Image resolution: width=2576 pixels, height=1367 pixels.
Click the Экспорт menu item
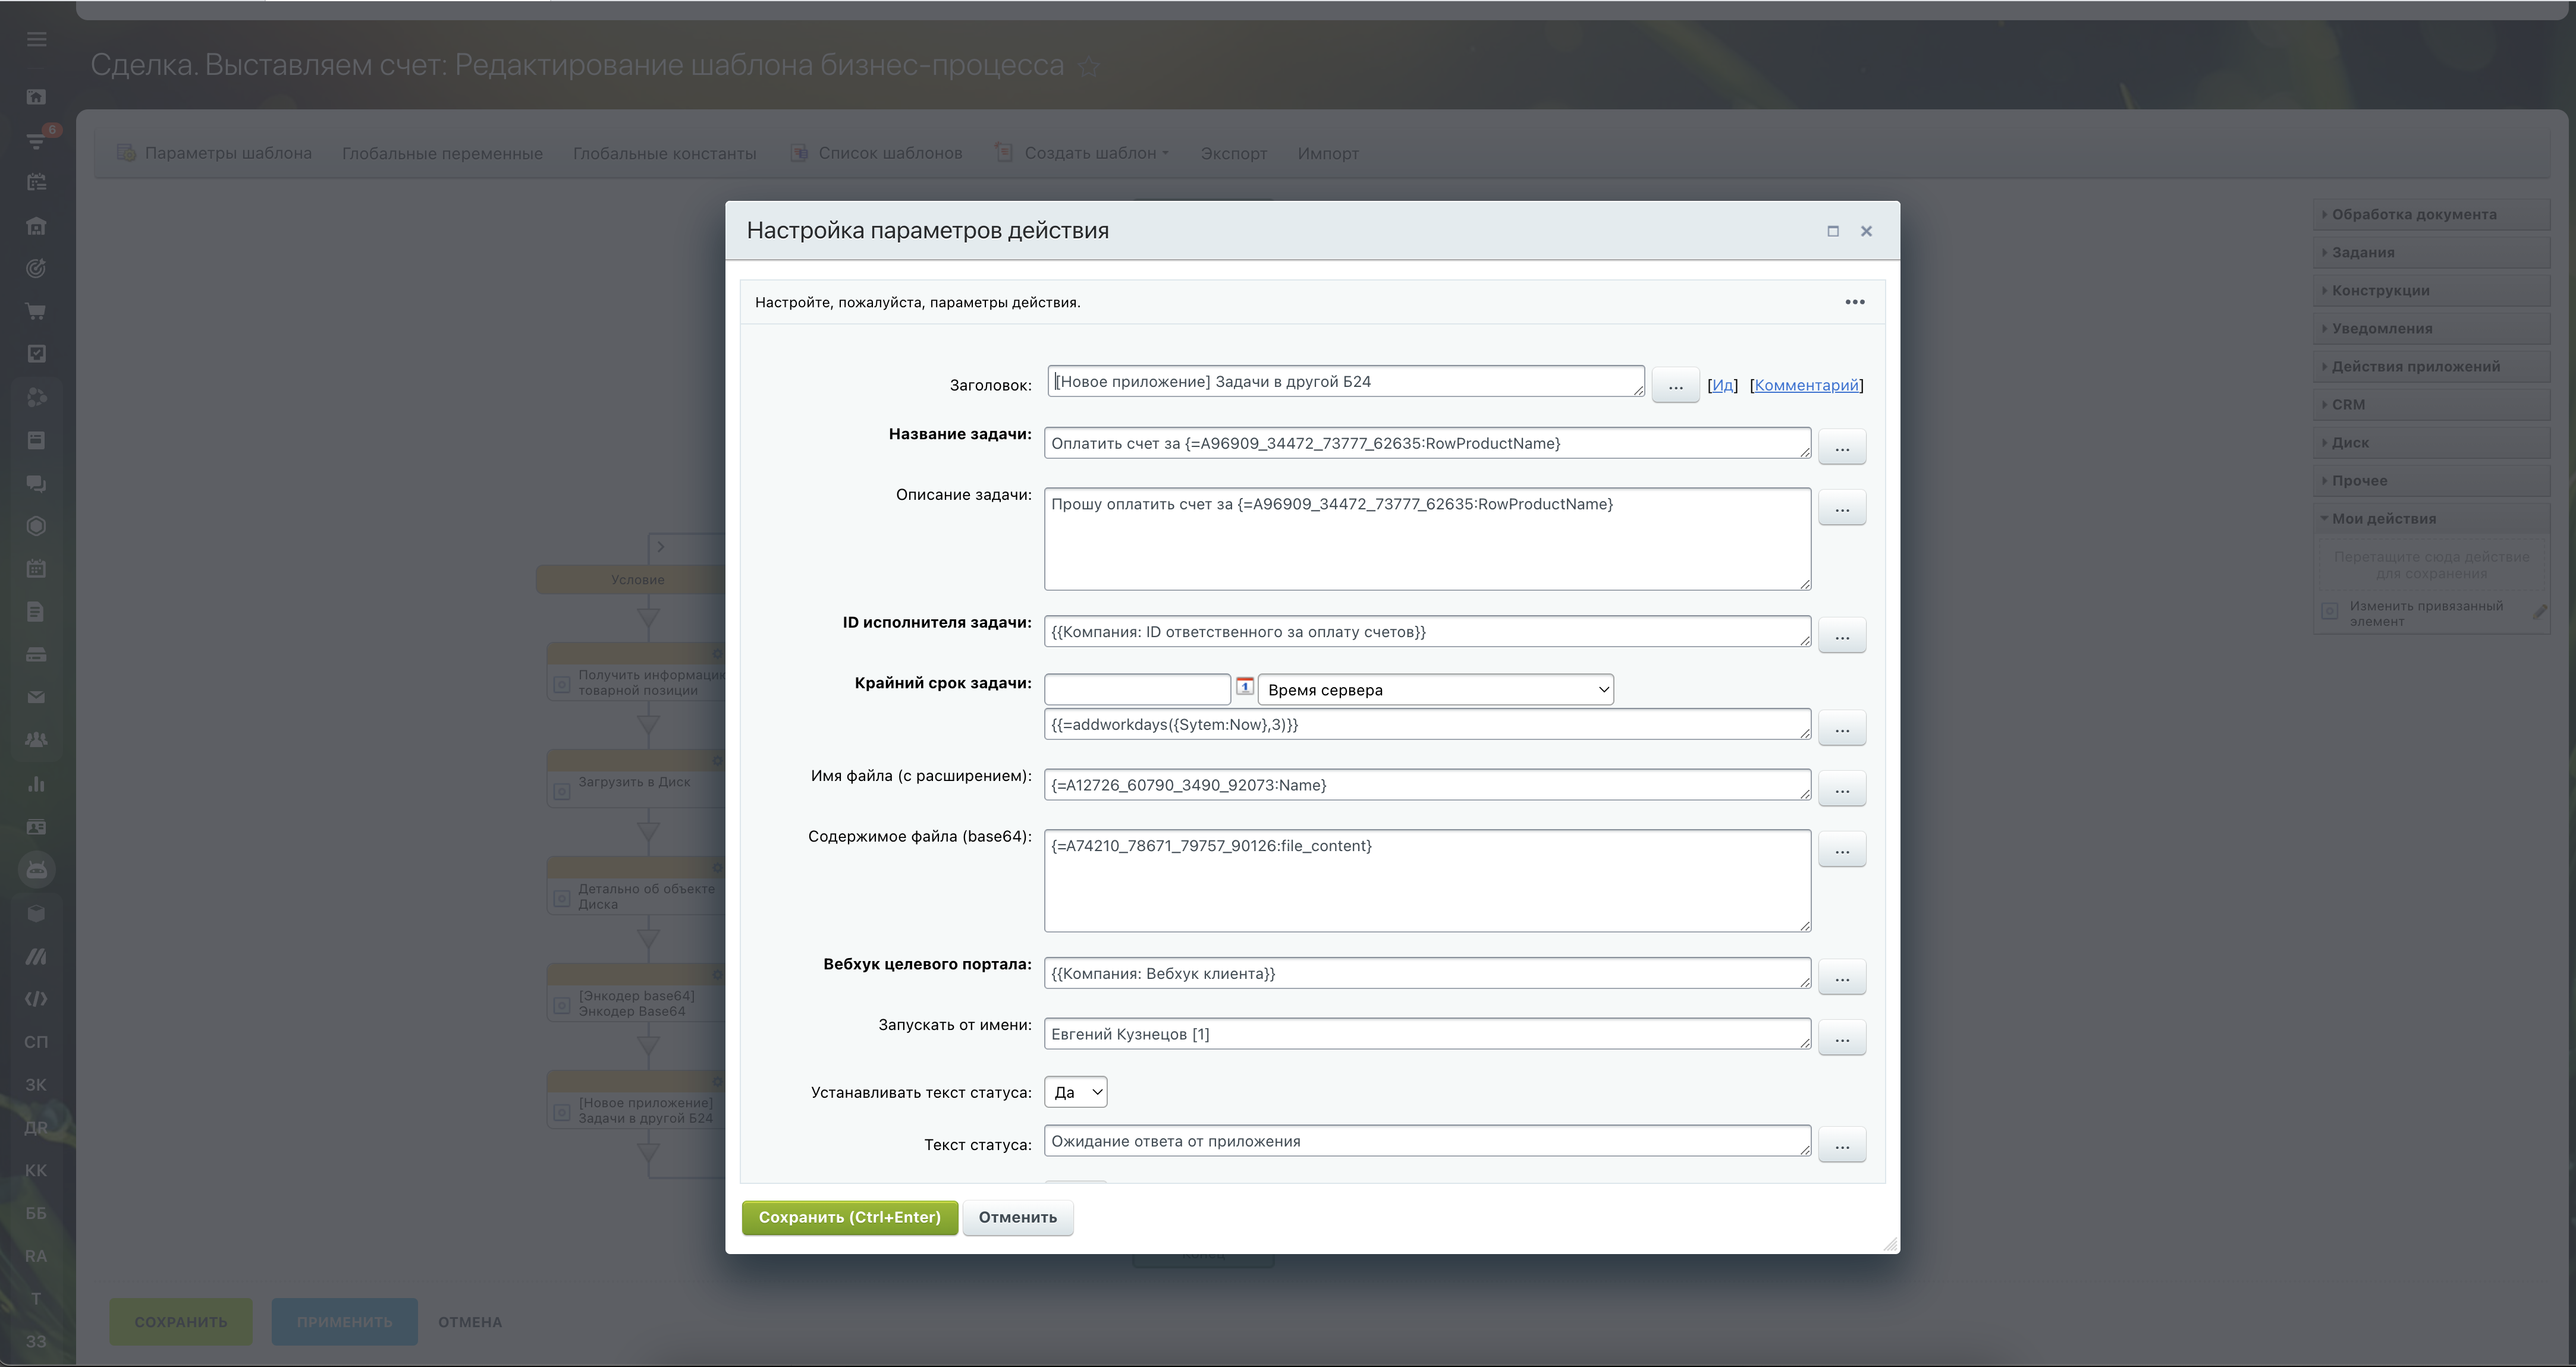point(1233,153)
